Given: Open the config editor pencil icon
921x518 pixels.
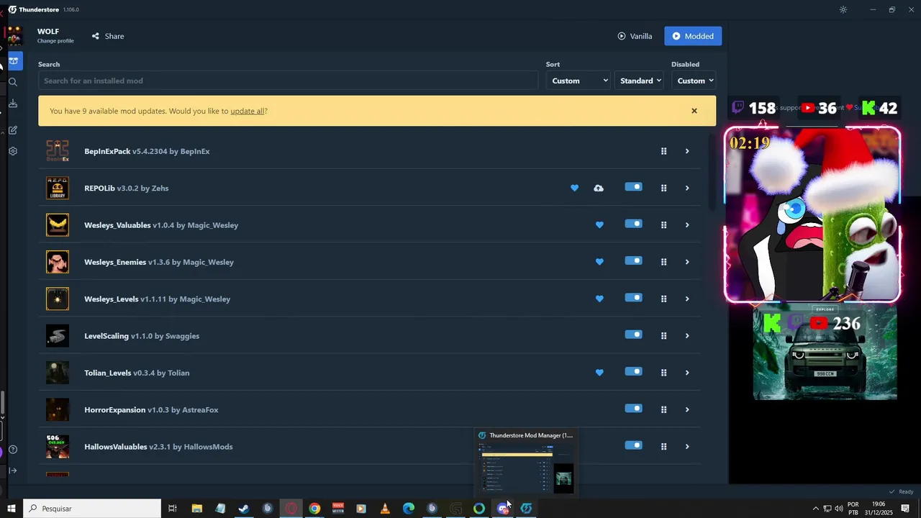Looking at the screenshot, I should click(13, 130).
